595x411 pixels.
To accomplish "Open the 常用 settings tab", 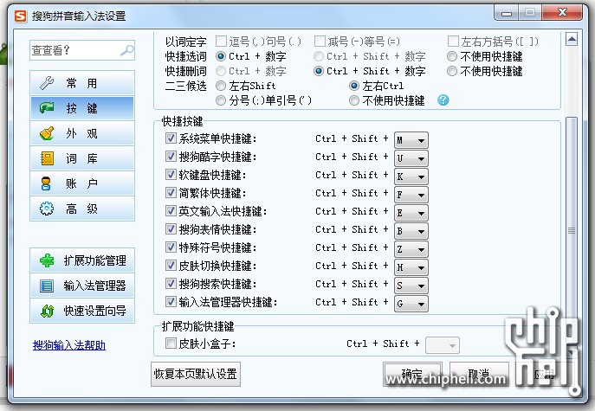I will [x=82, y=83].
